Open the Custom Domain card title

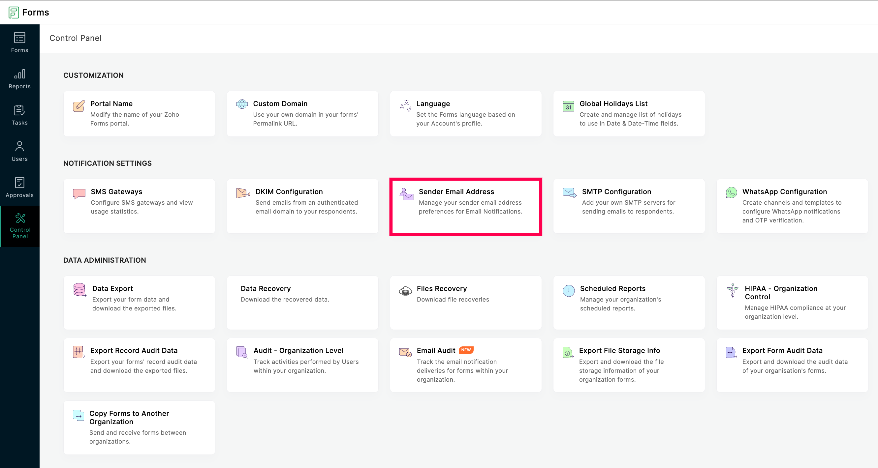[x=280, y=103]
